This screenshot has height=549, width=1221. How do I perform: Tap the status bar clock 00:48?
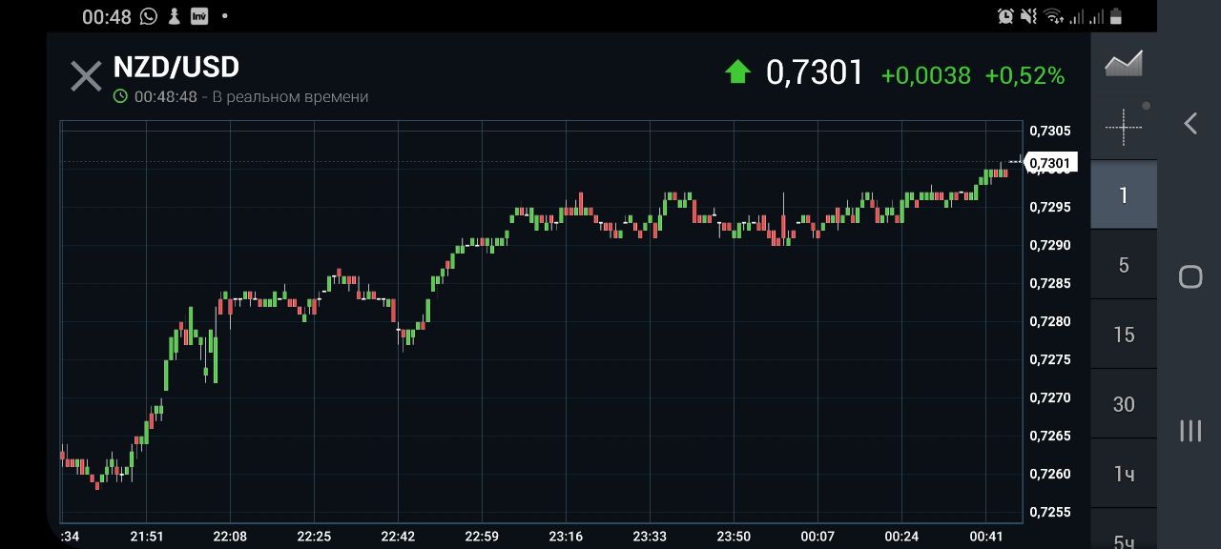point(107,16)
